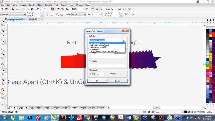
Task: Select the Text tool in the toolbox
Action: [2, 64]
